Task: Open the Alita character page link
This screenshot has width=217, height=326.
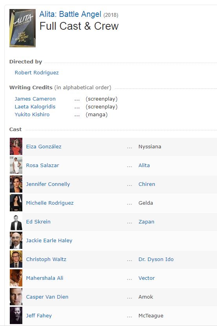Action: coord(144,165)
